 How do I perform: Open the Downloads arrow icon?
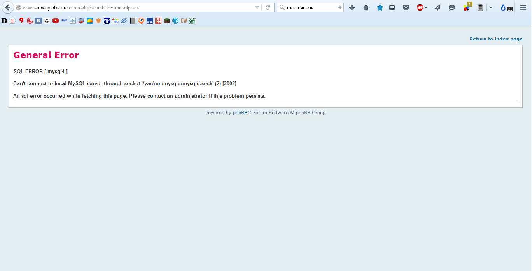352,7
